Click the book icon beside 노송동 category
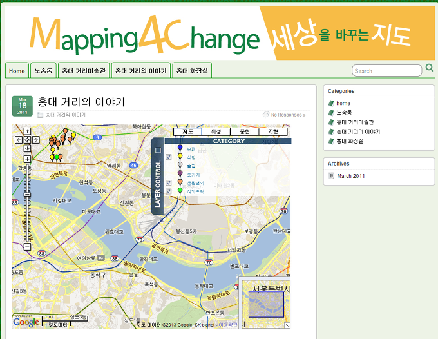438x339 pixels. pyautogui.click(x=331, y=113)
